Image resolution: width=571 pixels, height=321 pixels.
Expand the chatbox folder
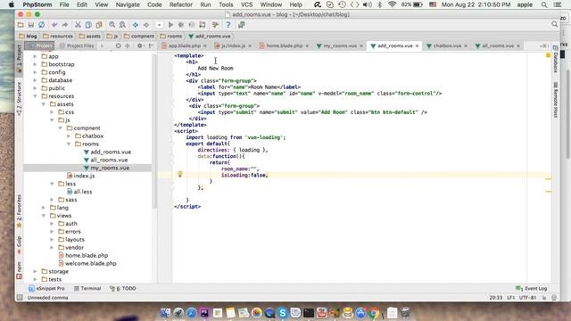69,136
